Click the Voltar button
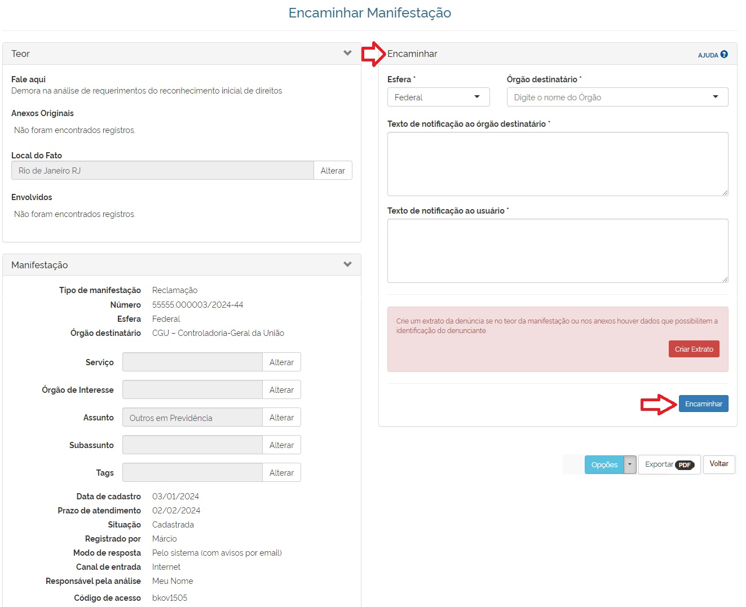The image size is (746, 607). 718,464
